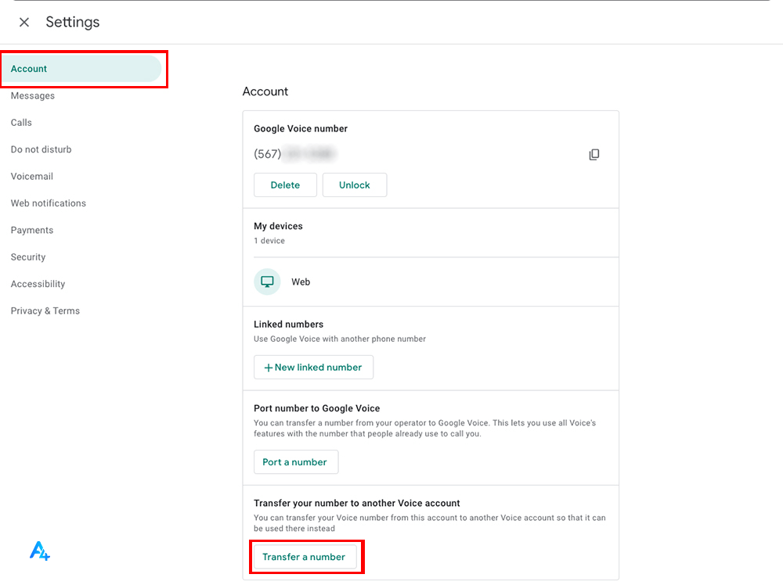Click the plus icon in New linked number

pyautogui.click(x=268, y=368)
